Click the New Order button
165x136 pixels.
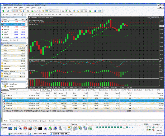click(36, 11)
